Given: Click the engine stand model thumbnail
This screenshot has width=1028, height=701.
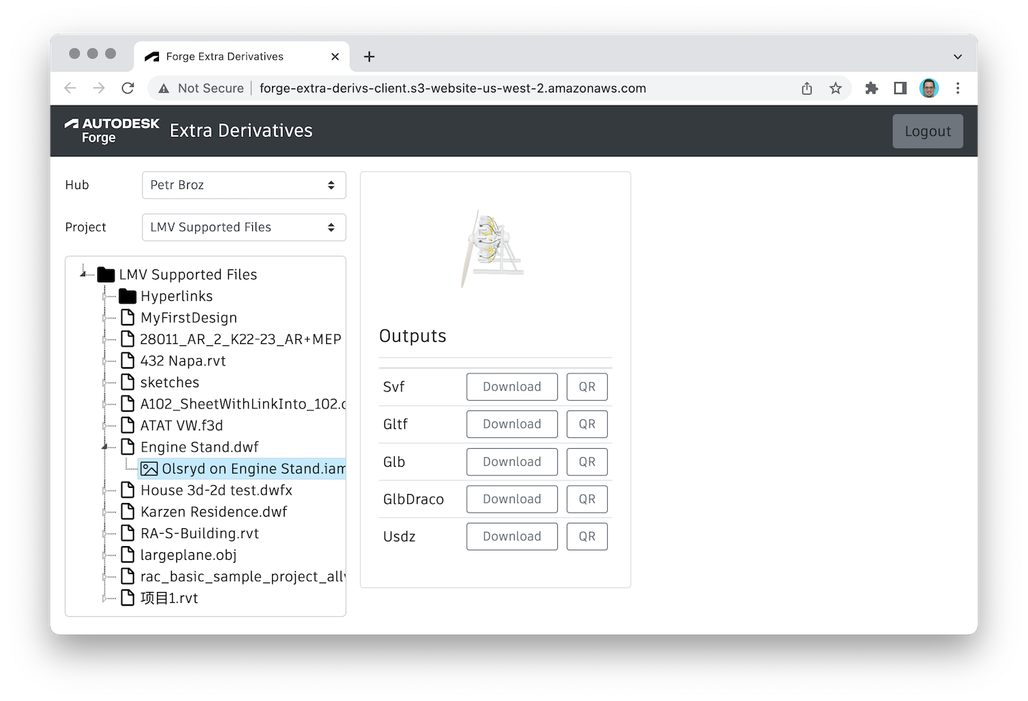Looking at the screenshot, I should 493,247.
